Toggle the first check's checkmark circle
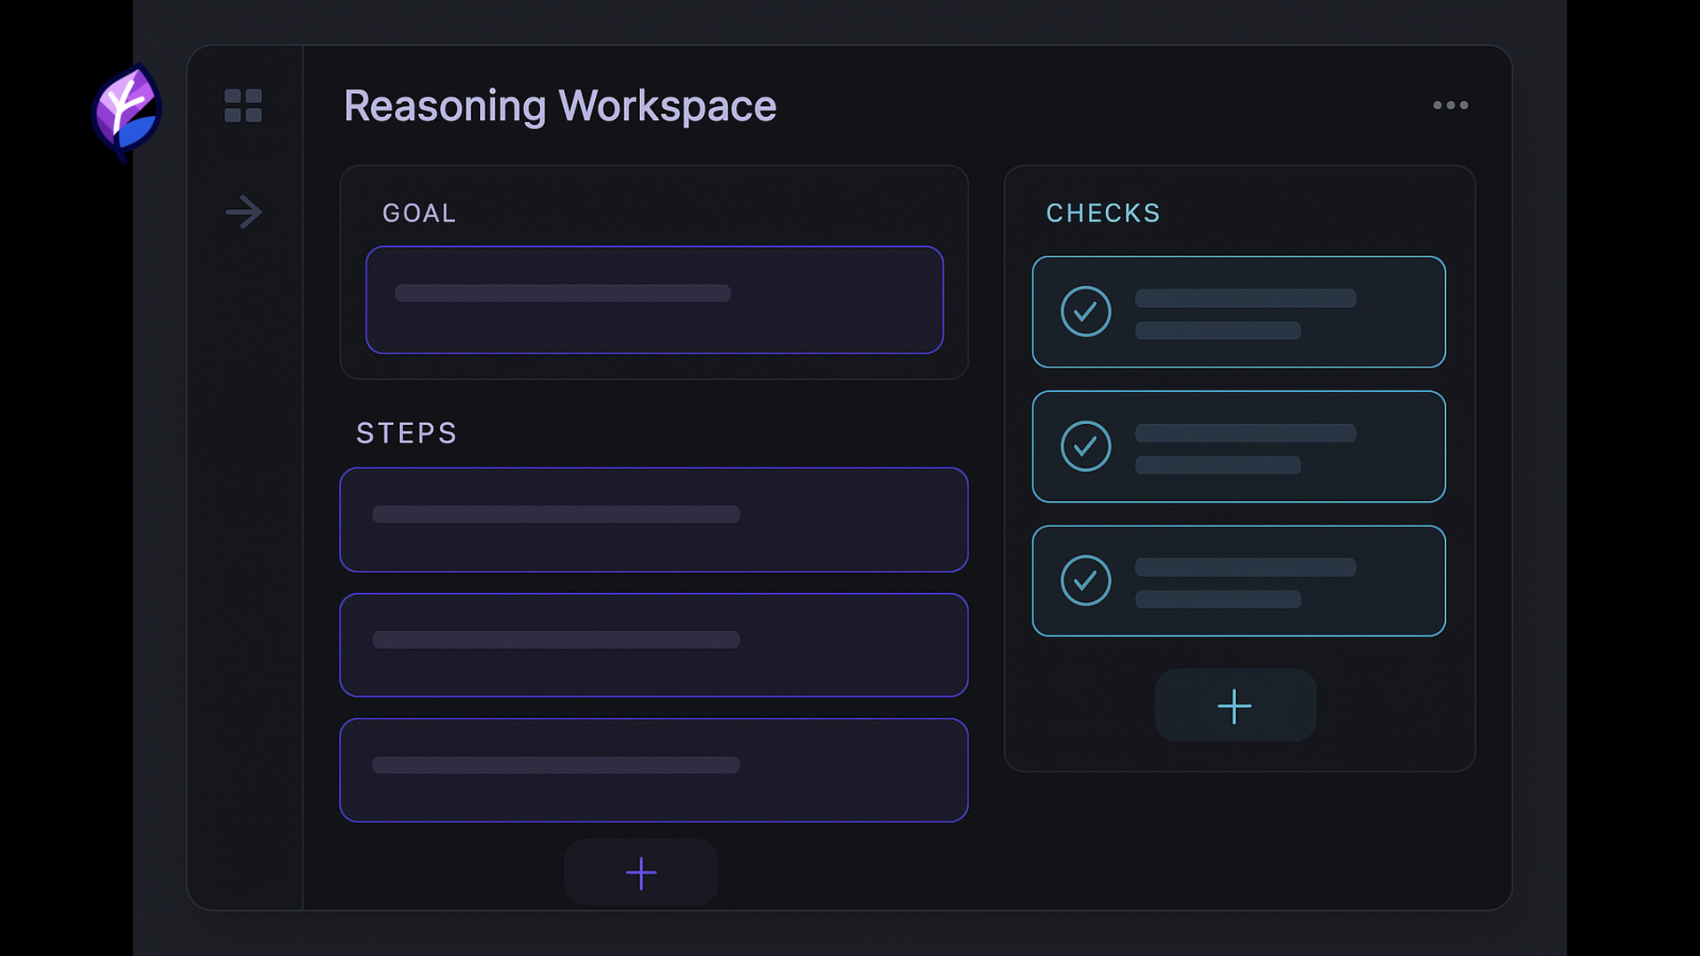The width and height of the screenshot is (1700, 956). (x=1086, y=312)
